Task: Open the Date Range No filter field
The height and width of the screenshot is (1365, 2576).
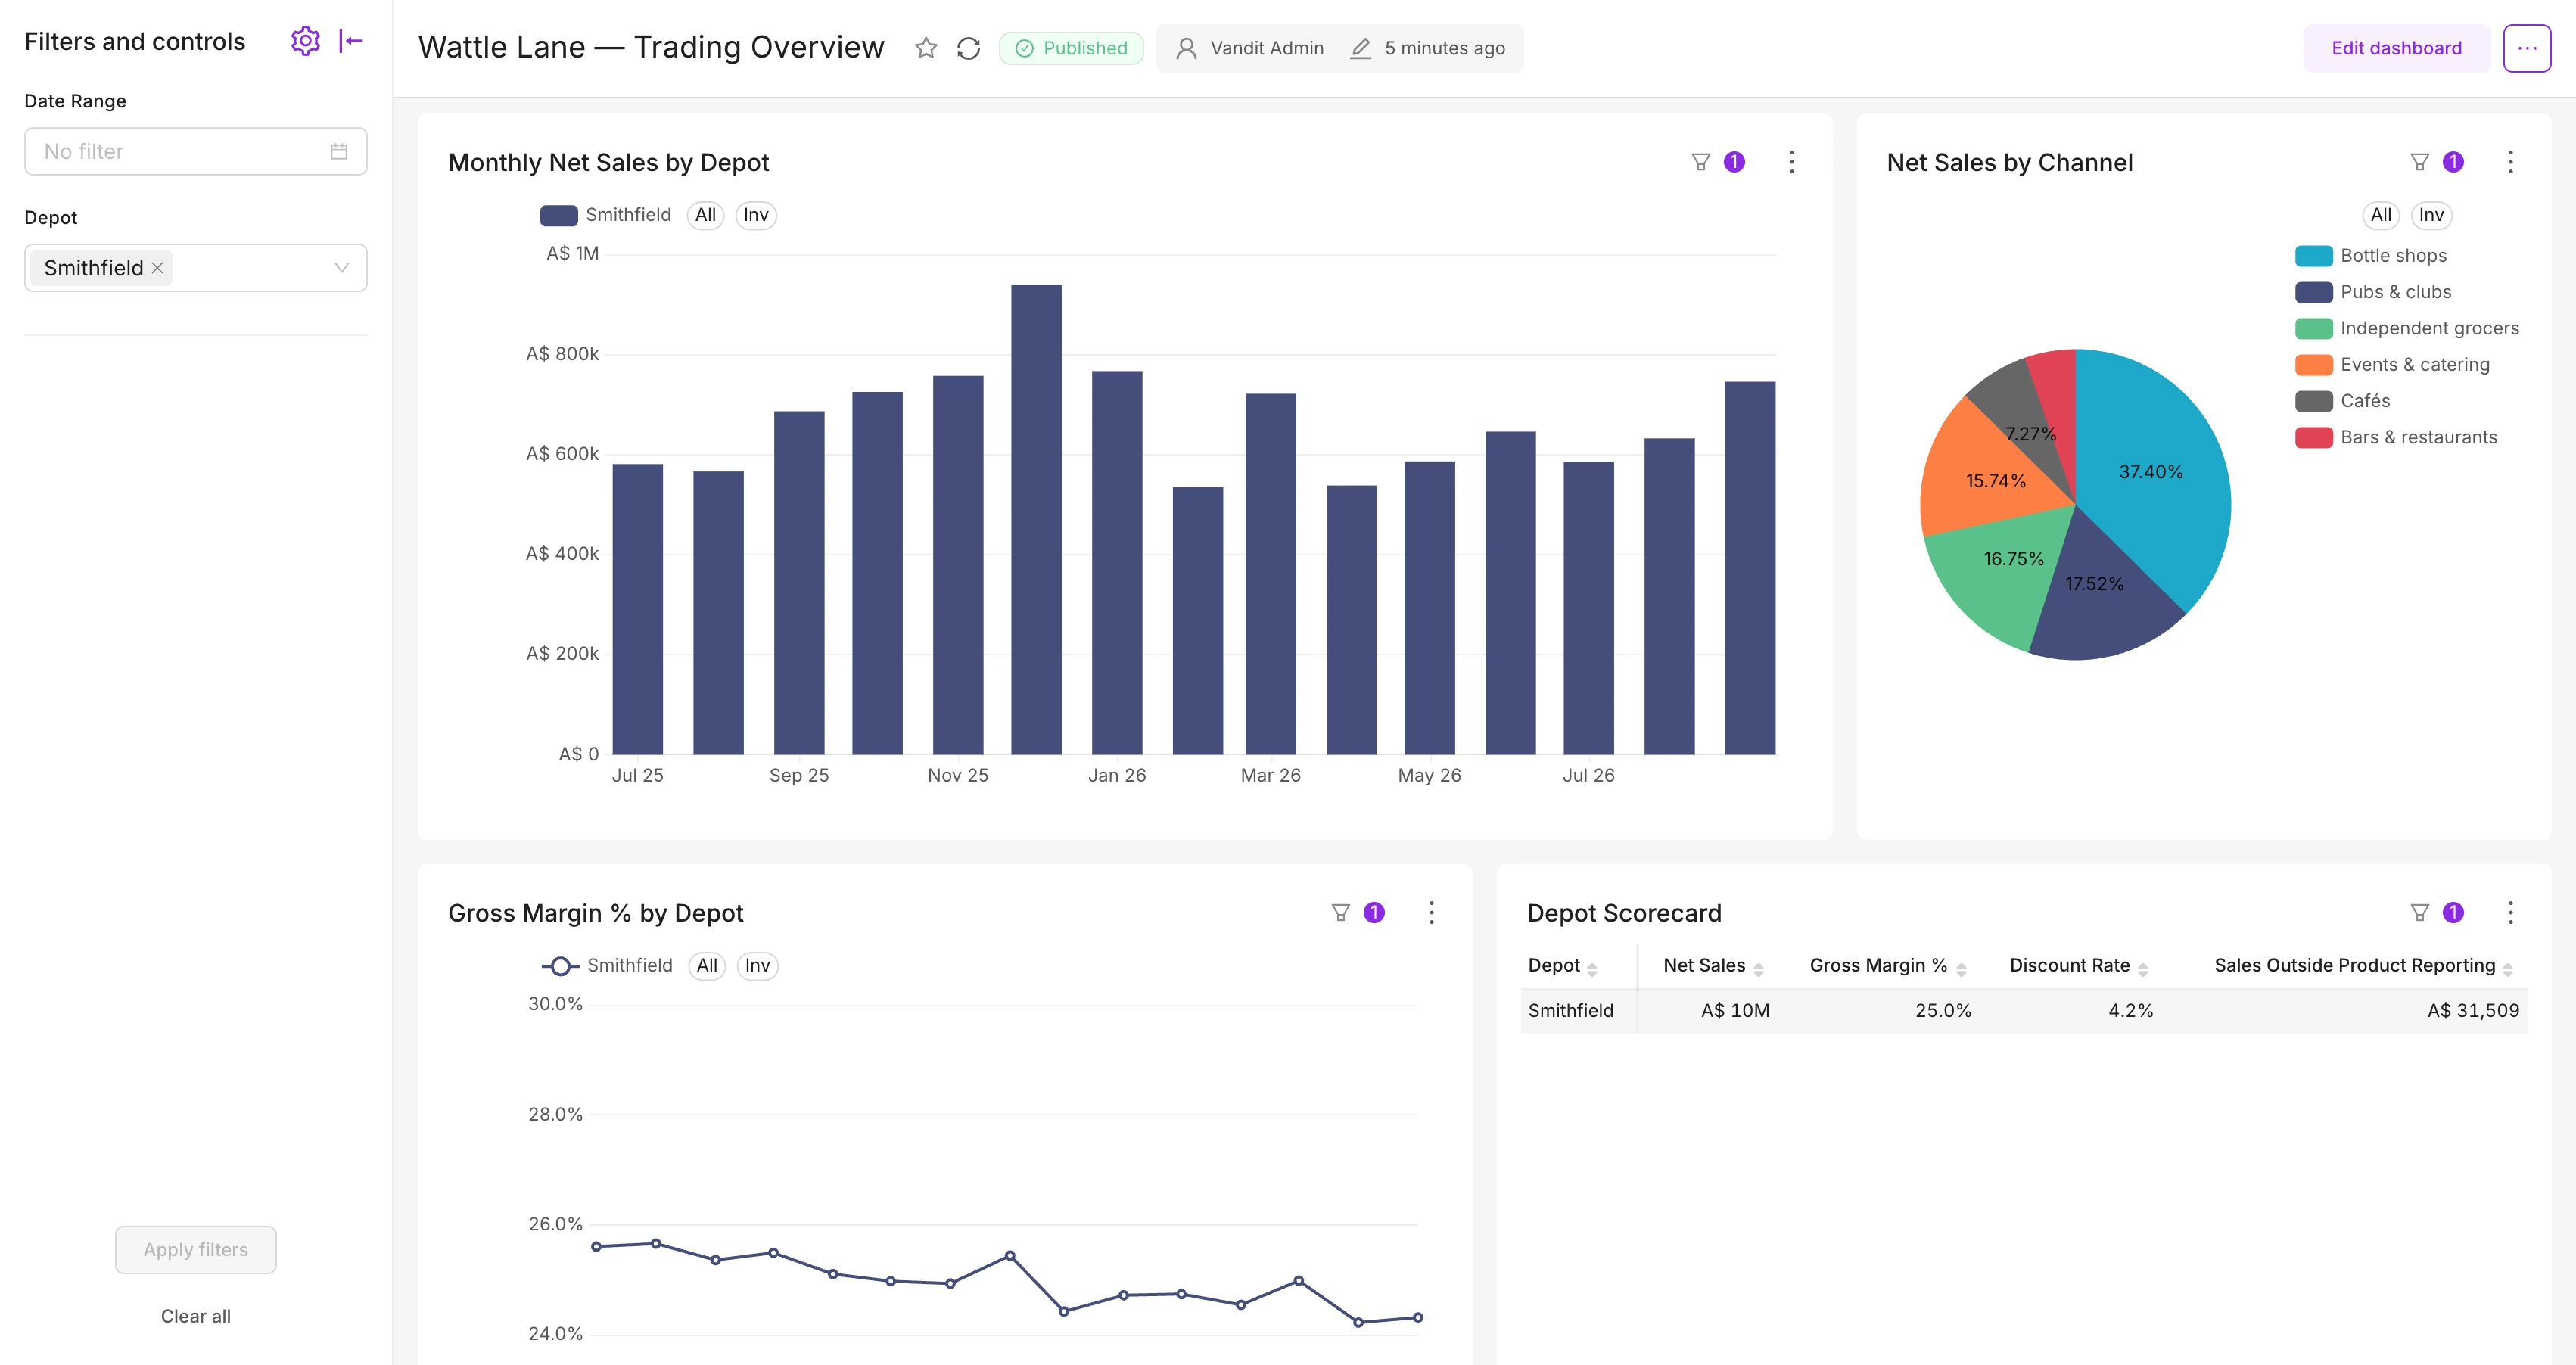Action: point(196,151)
